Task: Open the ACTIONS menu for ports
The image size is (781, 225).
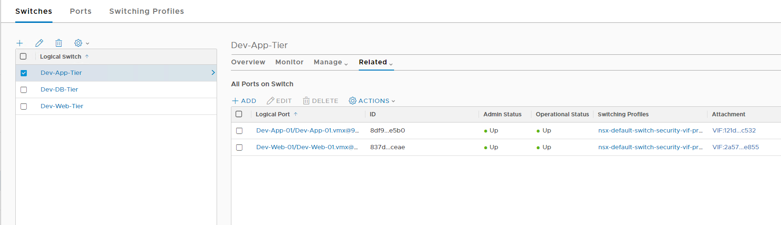Action: (372, 101)
